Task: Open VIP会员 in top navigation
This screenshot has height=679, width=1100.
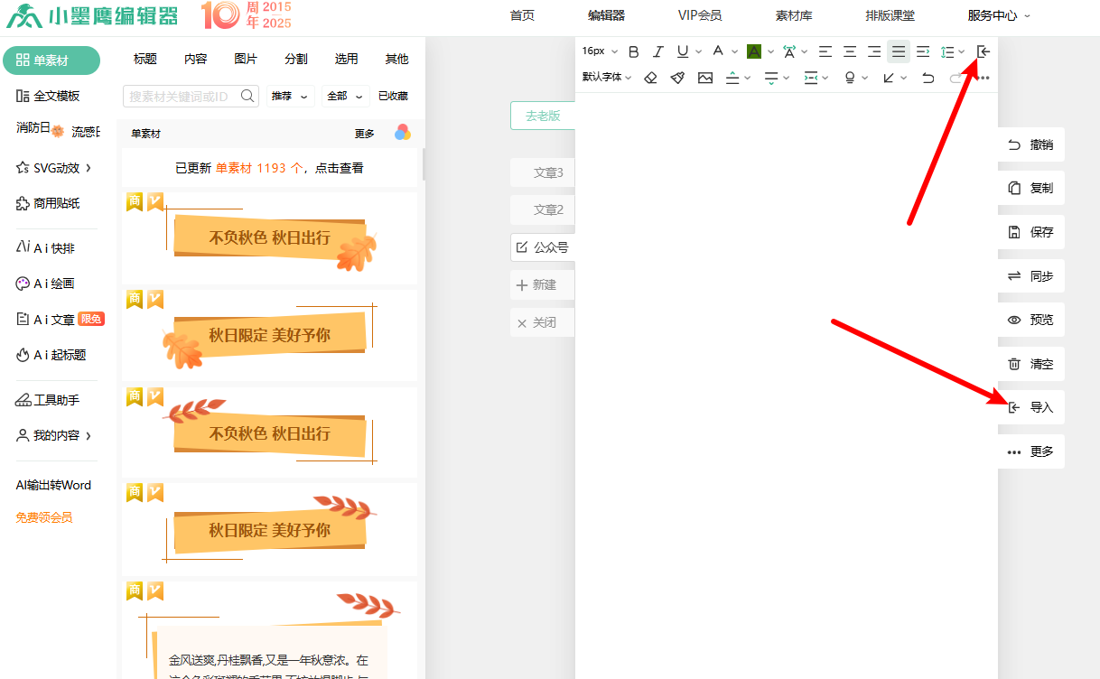Action: pos(700,15)
